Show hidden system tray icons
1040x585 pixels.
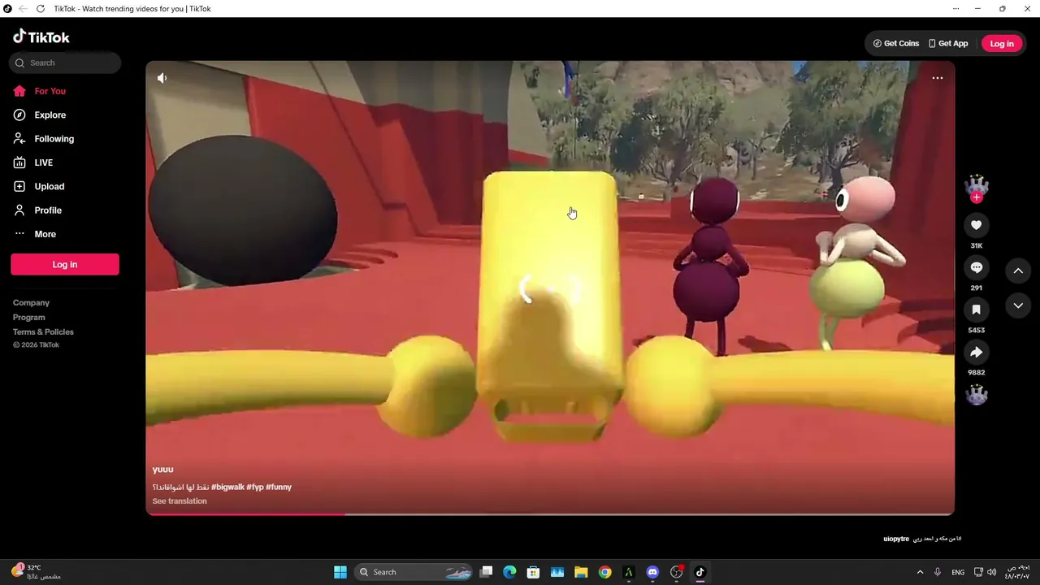(920, 572)
